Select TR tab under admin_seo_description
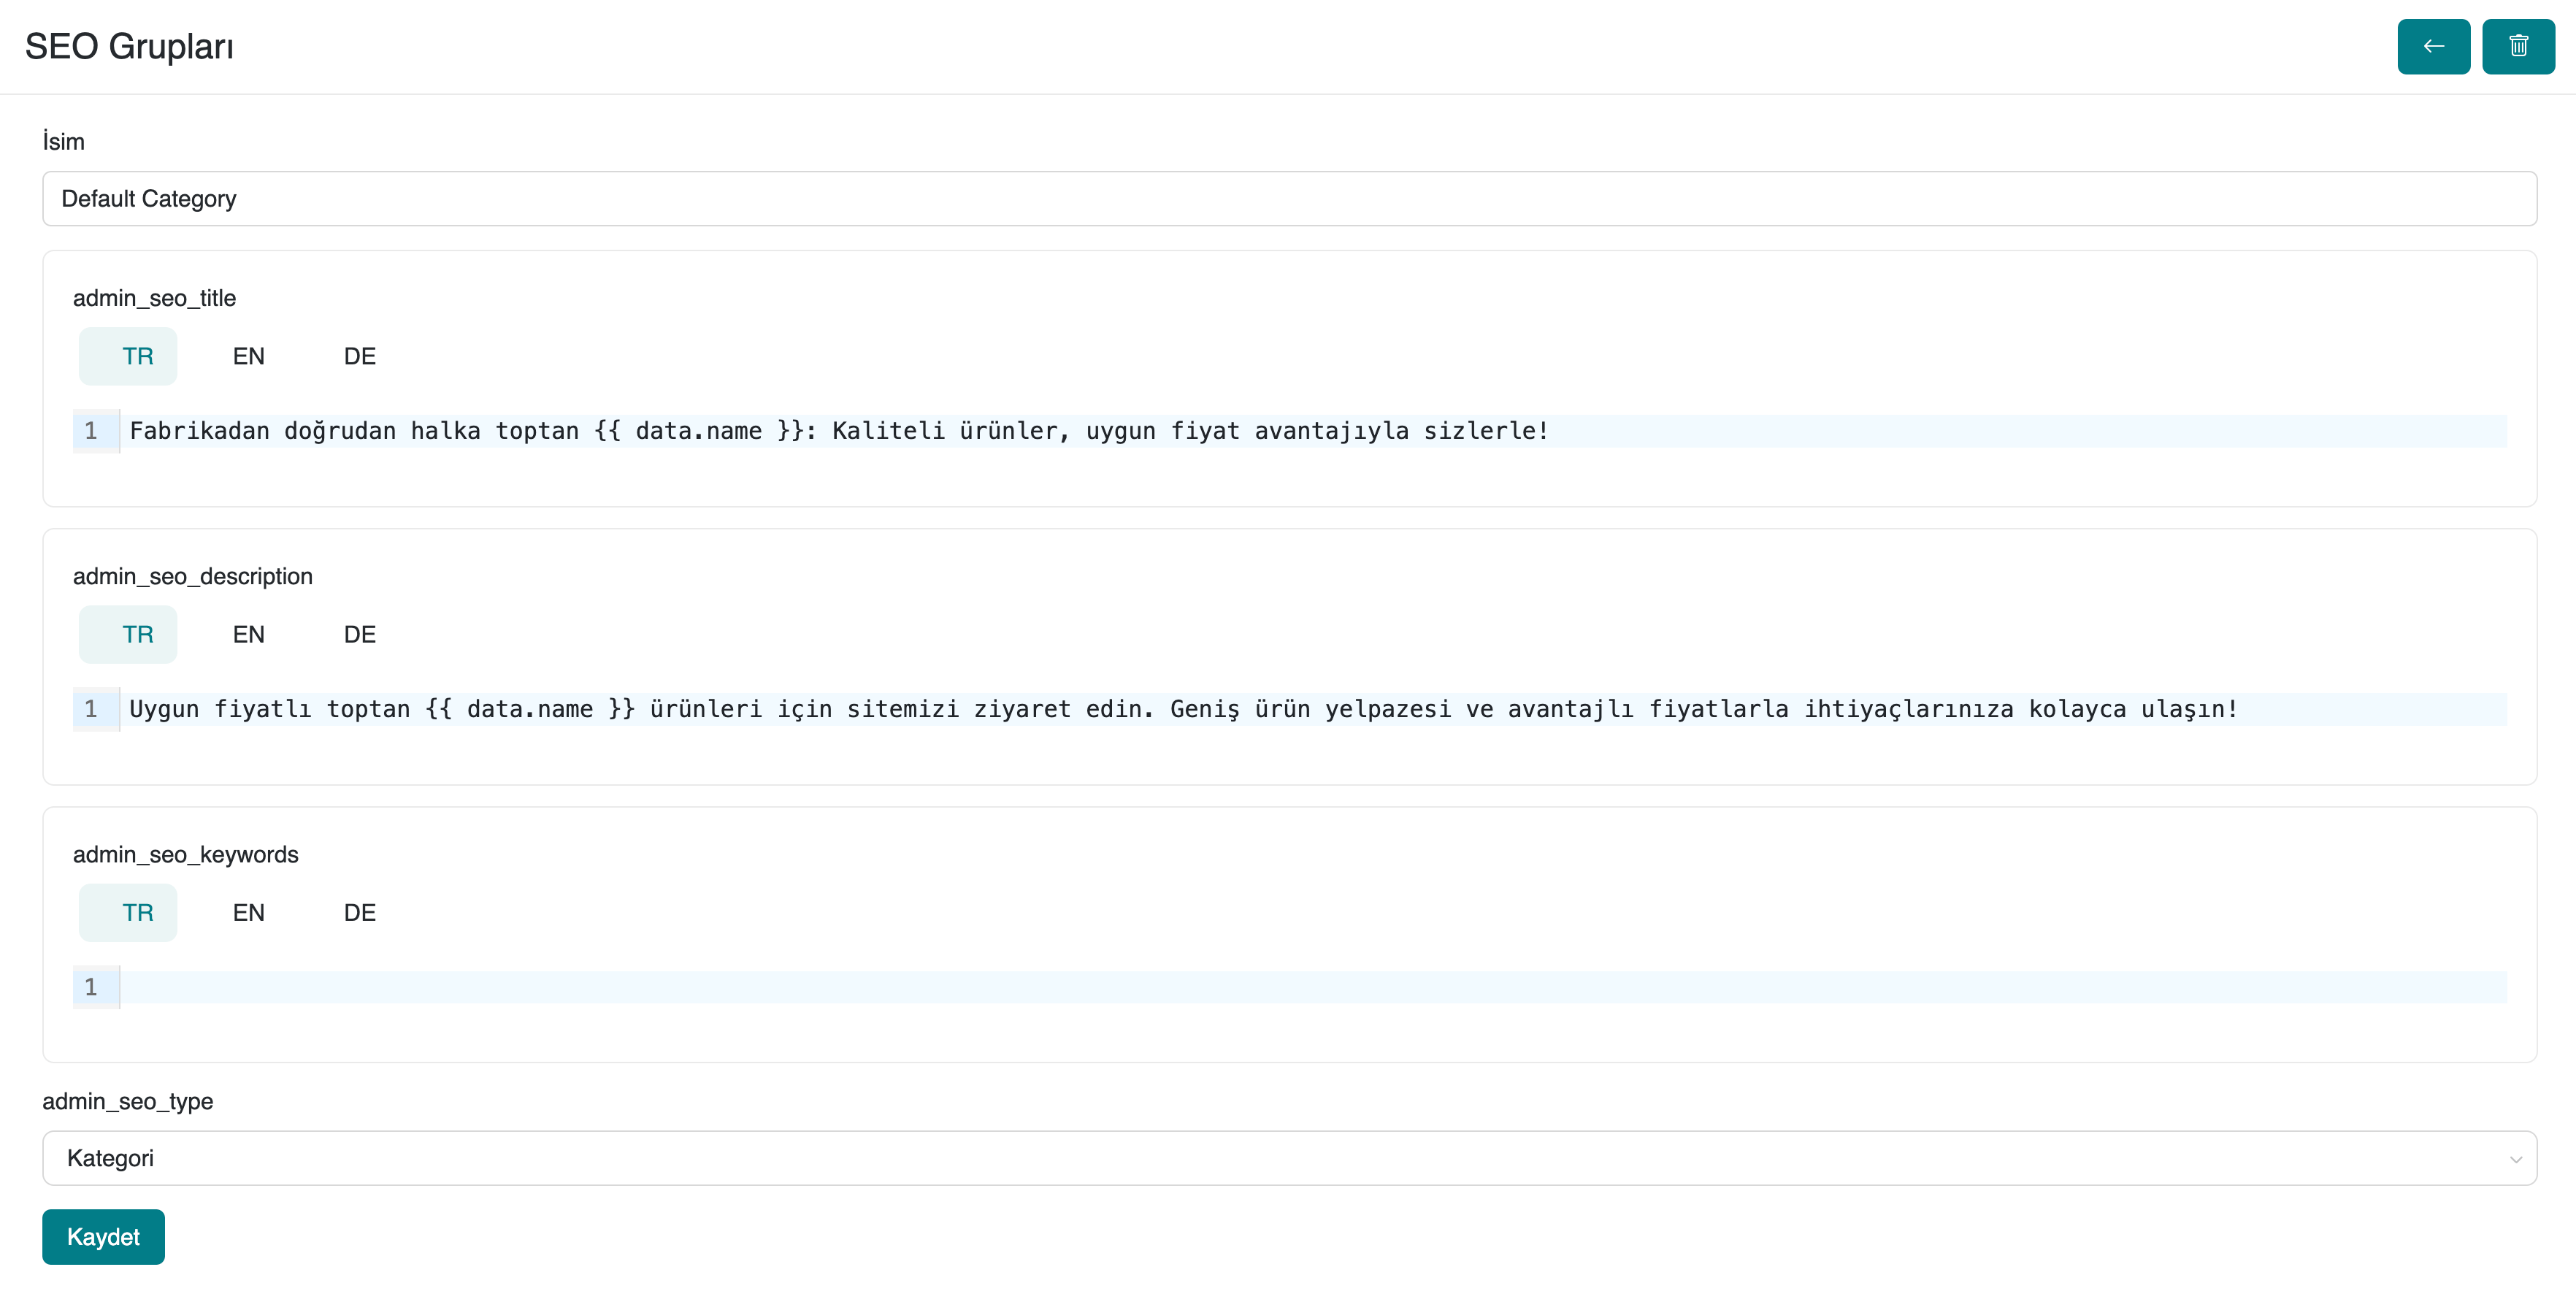Viewport: 2576px width, 1294px height. (137, 634)
